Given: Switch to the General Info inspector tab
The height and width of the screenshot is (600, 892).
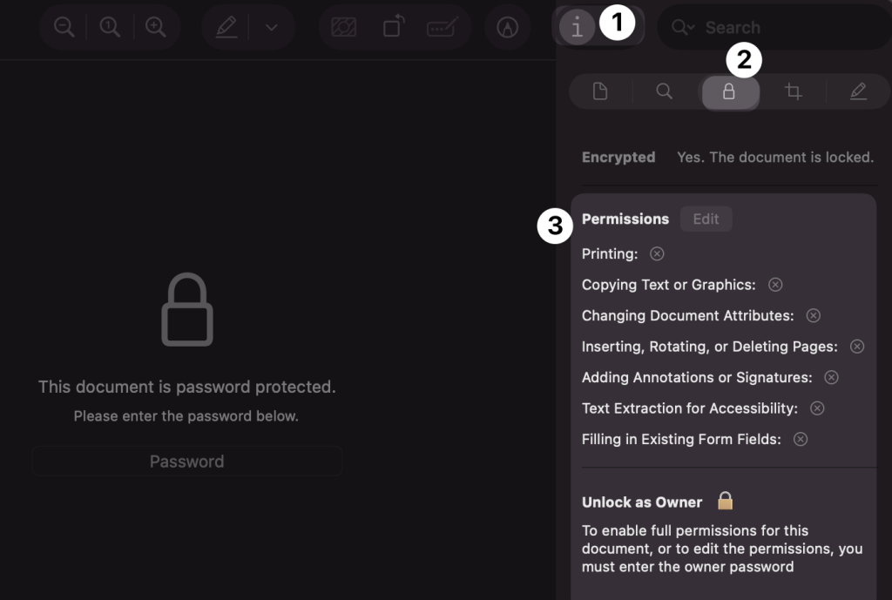Looking at the screenshot, I should [x=599, y=91].
